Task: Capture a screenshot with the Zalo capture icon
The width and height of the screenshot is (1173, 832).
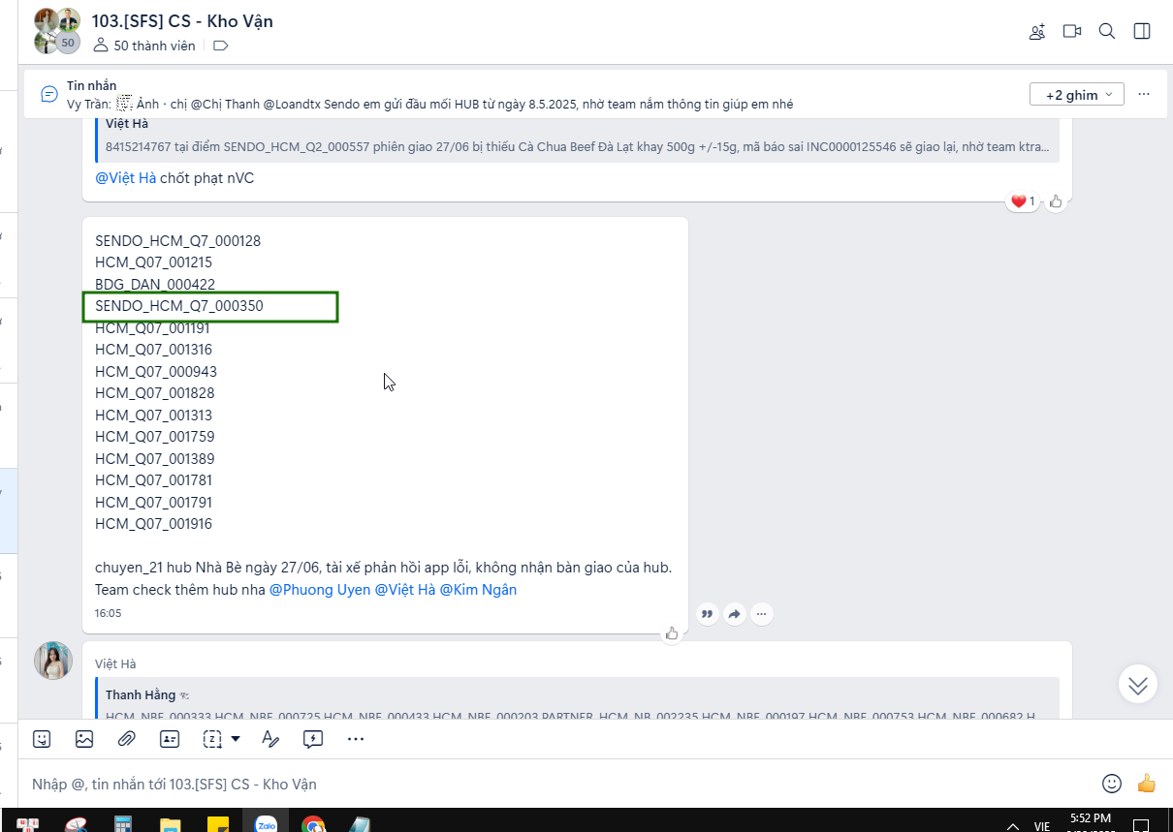Action: pos(212,739)
